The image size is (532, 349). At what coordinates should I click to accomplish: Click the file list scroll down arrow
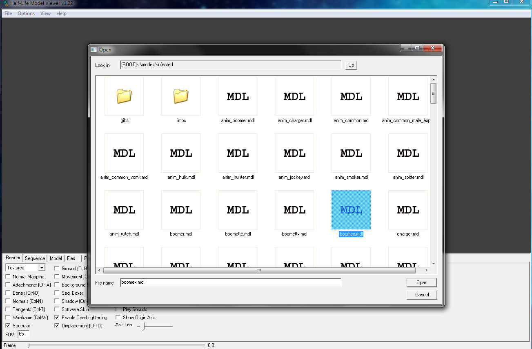point(434,264)
